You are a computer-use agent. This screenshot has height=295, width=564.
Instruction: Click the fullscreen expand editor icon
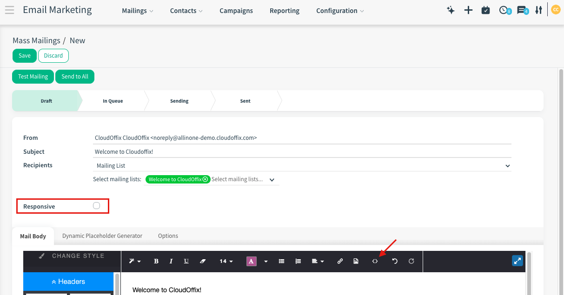click(x=518, y=261)
